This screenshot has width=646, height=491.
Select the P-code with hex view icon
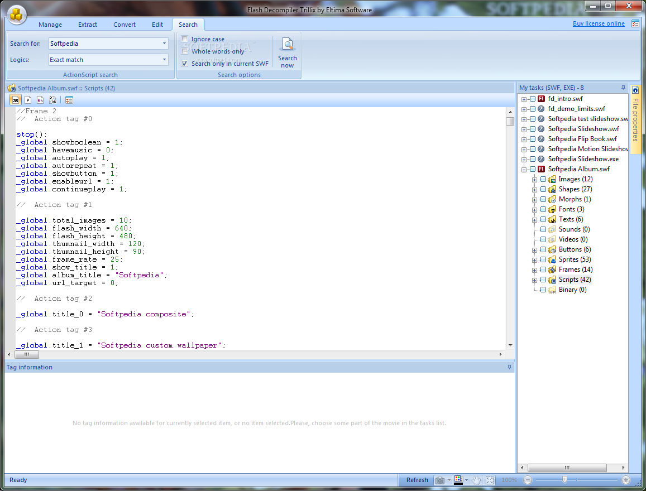52,100
